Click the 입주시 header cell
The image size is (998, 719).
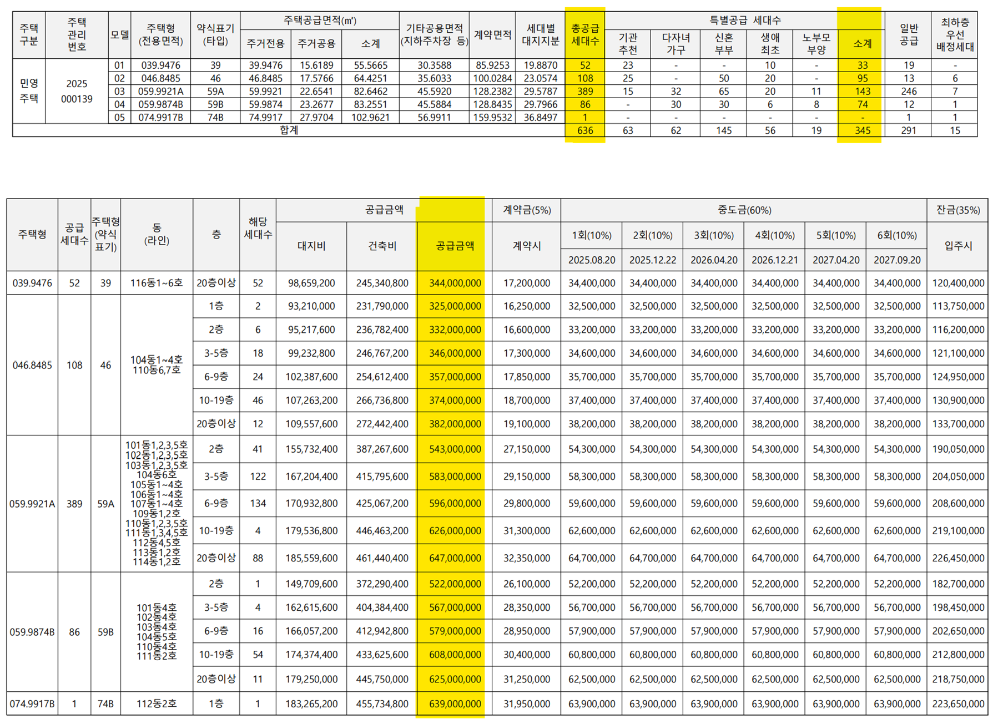pyautogui.click(x=957, y=246)
